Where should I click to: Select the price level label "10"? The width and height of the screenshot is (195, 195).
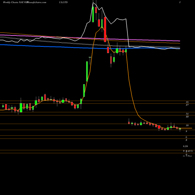coord(187,126)
